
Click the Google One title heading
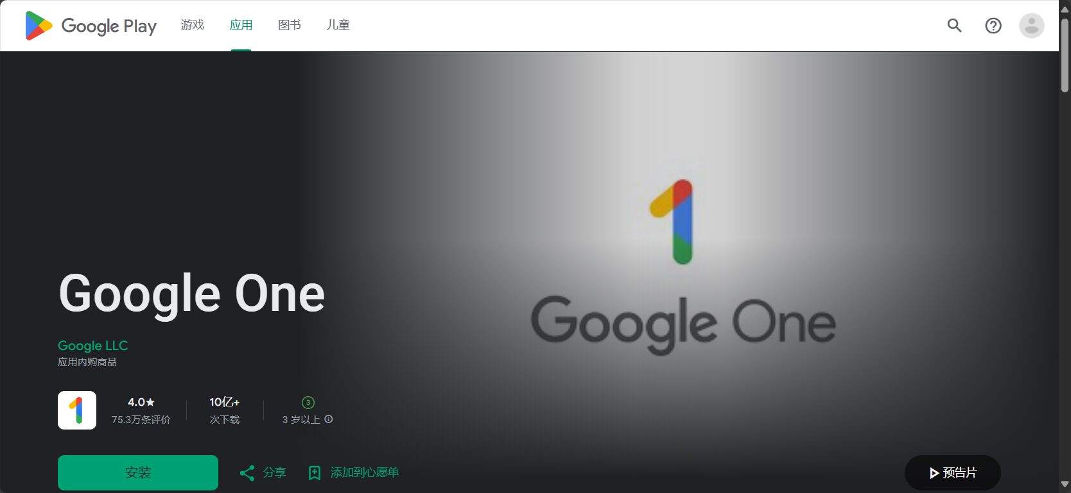pyautogui.click(x=192, y=294)
